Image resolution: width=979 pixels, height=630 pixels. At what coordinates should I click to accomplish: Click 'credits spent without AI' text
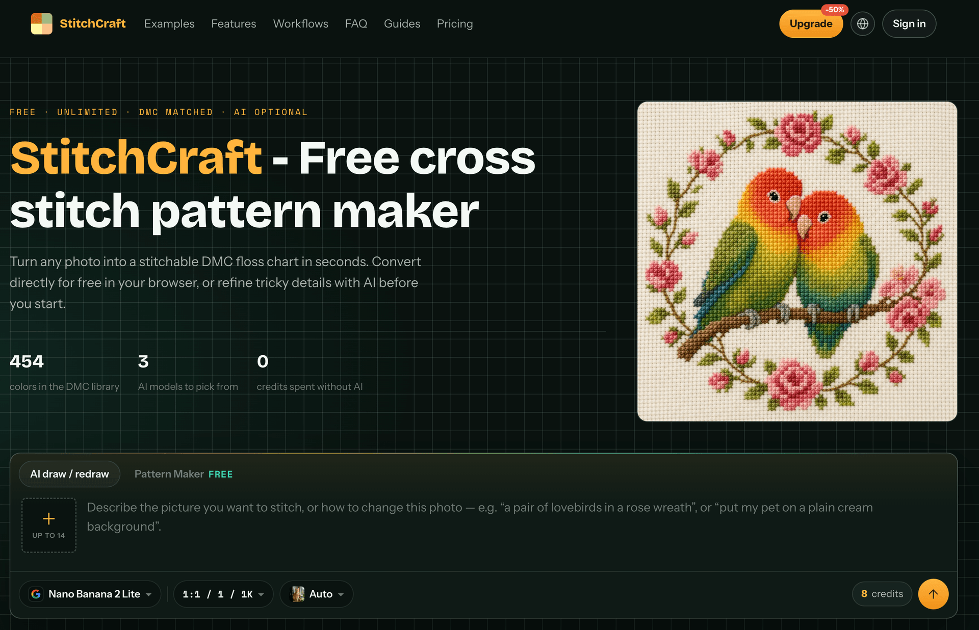click(x=310, y=386)
